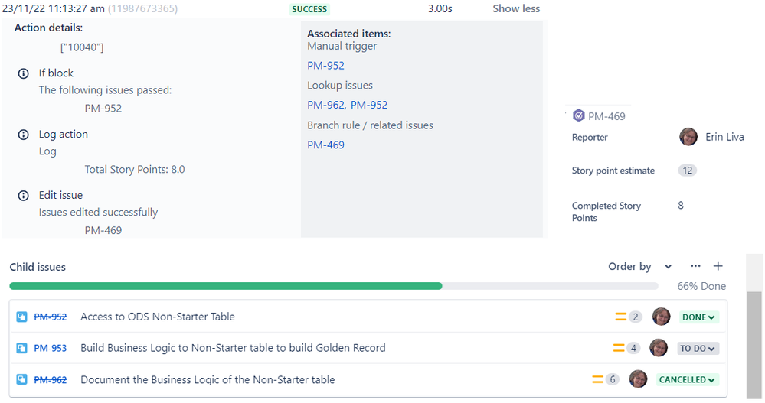765x403 pixels.
Task: Collapse audit log with Show less
Action: pyautogui.click(x=516, y=8)
